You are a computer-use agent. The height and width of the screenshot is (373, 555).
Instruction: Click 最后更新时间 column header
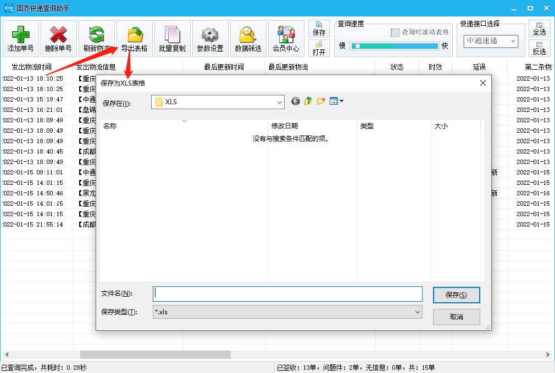pos(224,67)
